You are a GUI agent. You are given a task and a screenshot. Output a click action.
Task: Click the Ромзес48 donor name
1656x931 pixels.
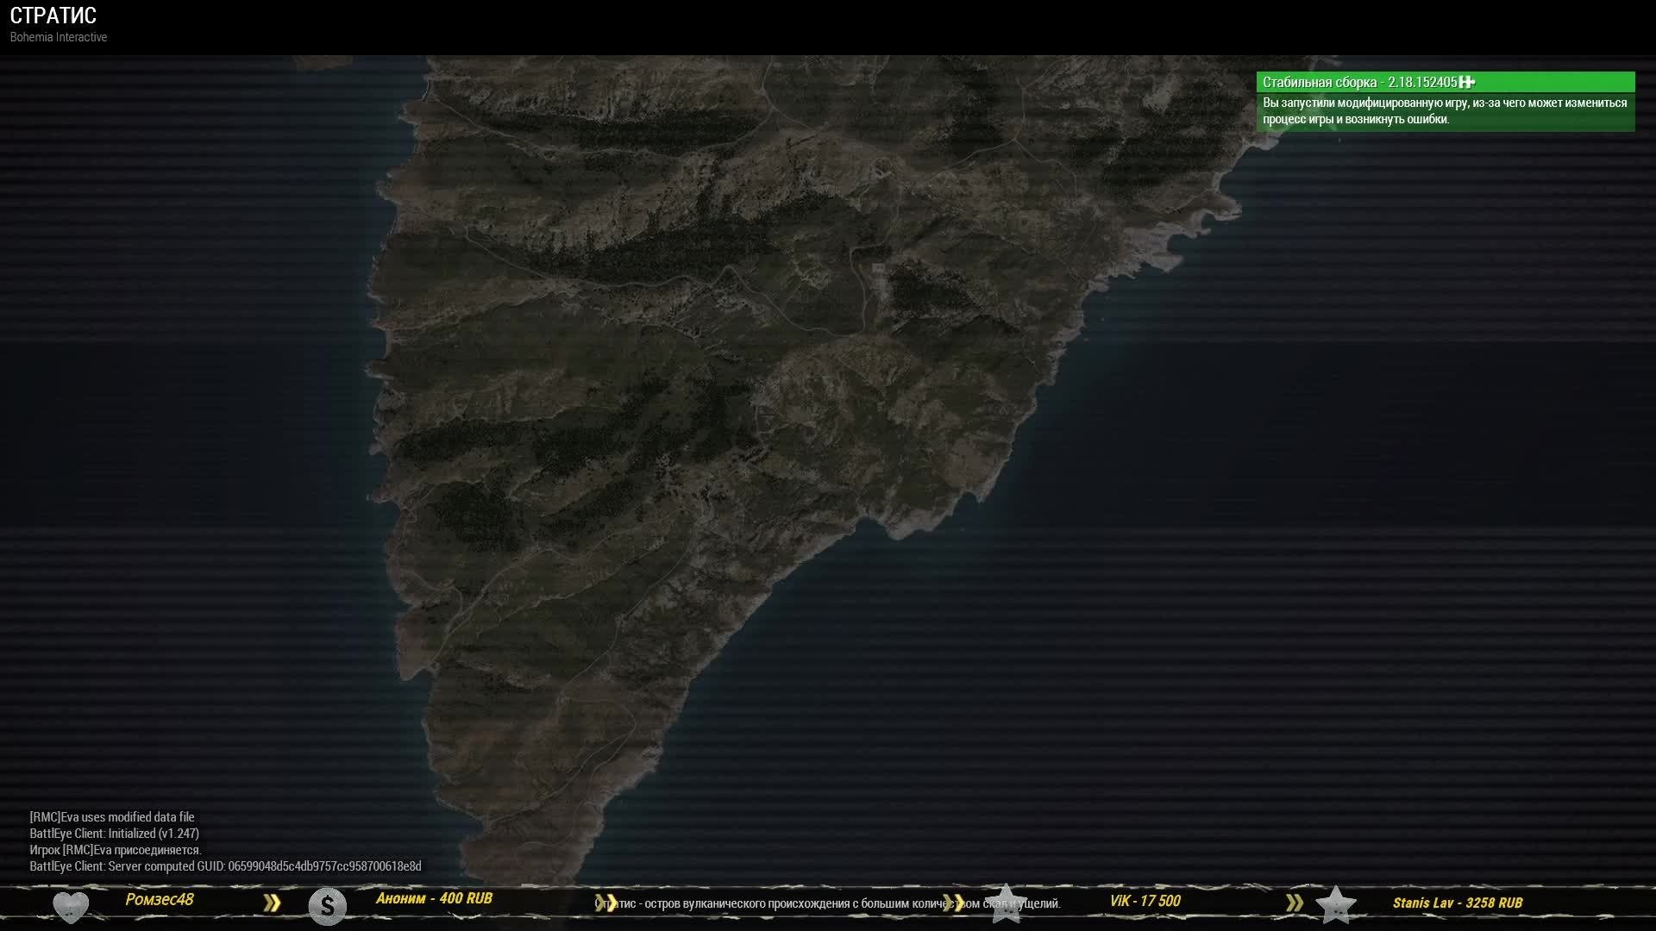point(160,899)
